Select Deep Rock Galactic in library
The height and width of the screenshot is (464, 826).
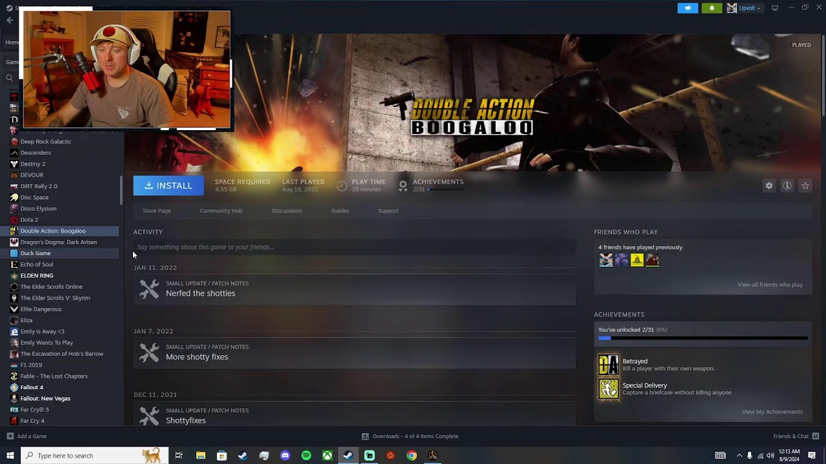point(45,142)
